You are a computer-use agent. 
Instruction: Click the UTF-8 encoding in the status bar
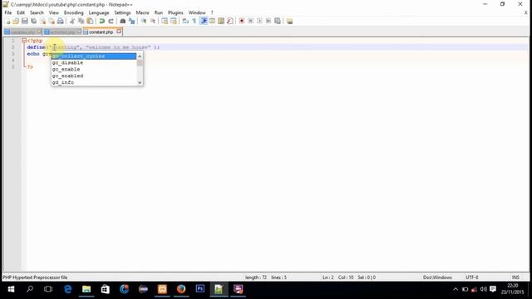[x=472, y=277]
